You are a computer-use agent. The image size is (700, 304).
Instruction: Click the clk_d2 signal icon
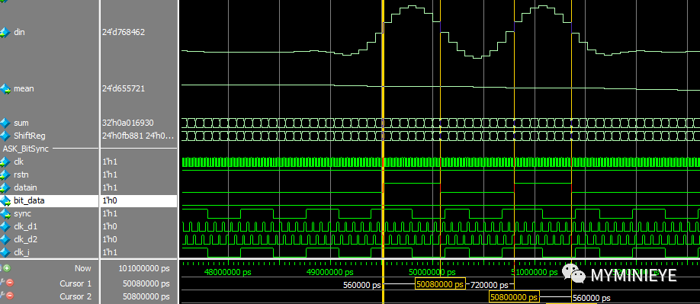coord(5,239)
